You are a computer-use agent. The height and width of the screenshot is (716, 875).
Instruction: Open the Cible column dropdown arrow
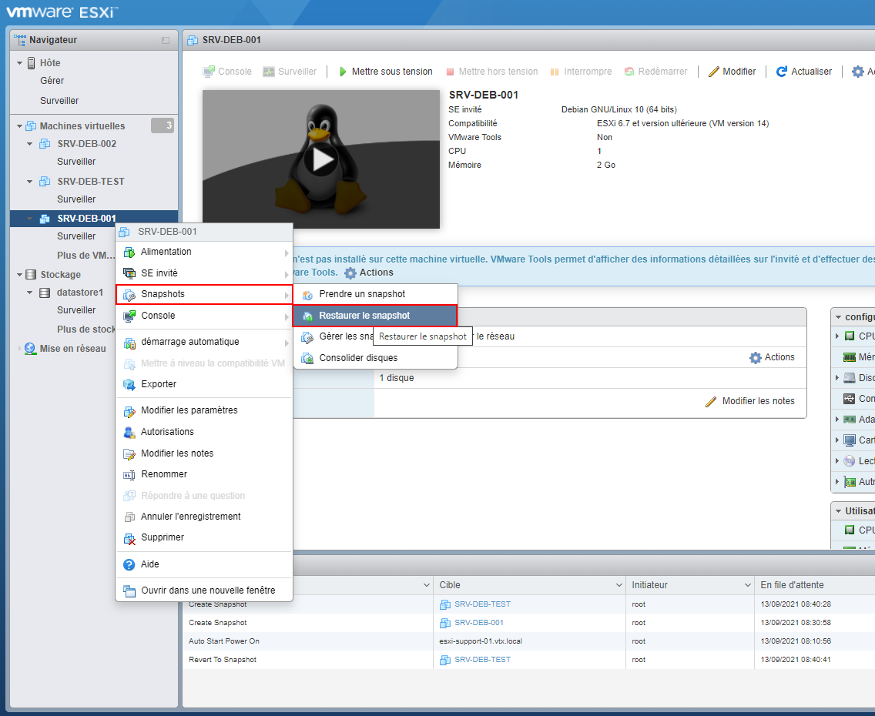tap(619, 585)
